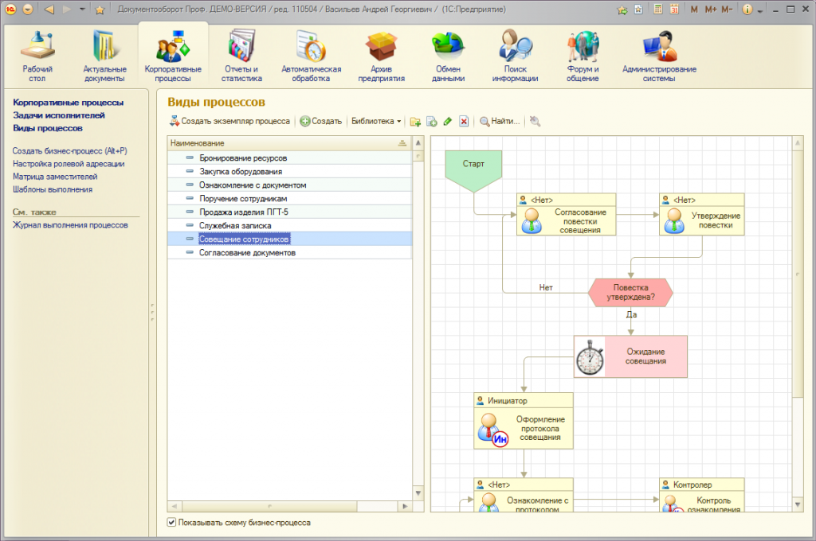The width and height of the screenshot is (816, 541).
Task: Click the Задачи исполнителей link
Action: click(58, 115)
